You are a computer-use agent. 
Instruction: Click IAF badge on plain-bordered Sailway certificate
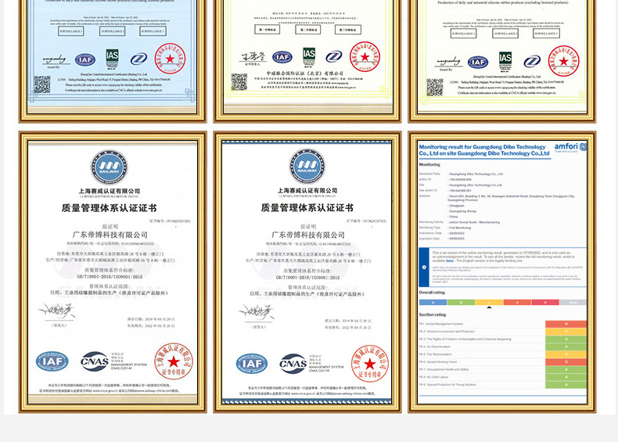click(x=52, y=361)
